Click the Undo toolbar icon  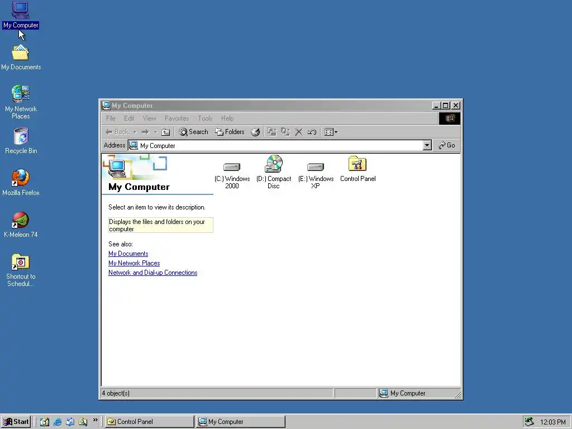312,132
